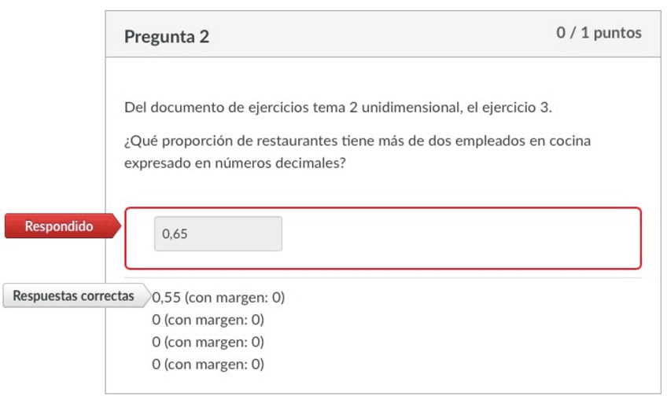Click the 0 / 1 puntos score

(599, 33)
